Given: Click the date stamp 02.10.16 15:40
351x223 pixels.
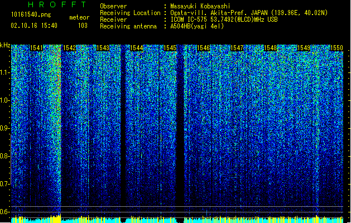Looking at the screenshot, I should [x=34, y=26].
